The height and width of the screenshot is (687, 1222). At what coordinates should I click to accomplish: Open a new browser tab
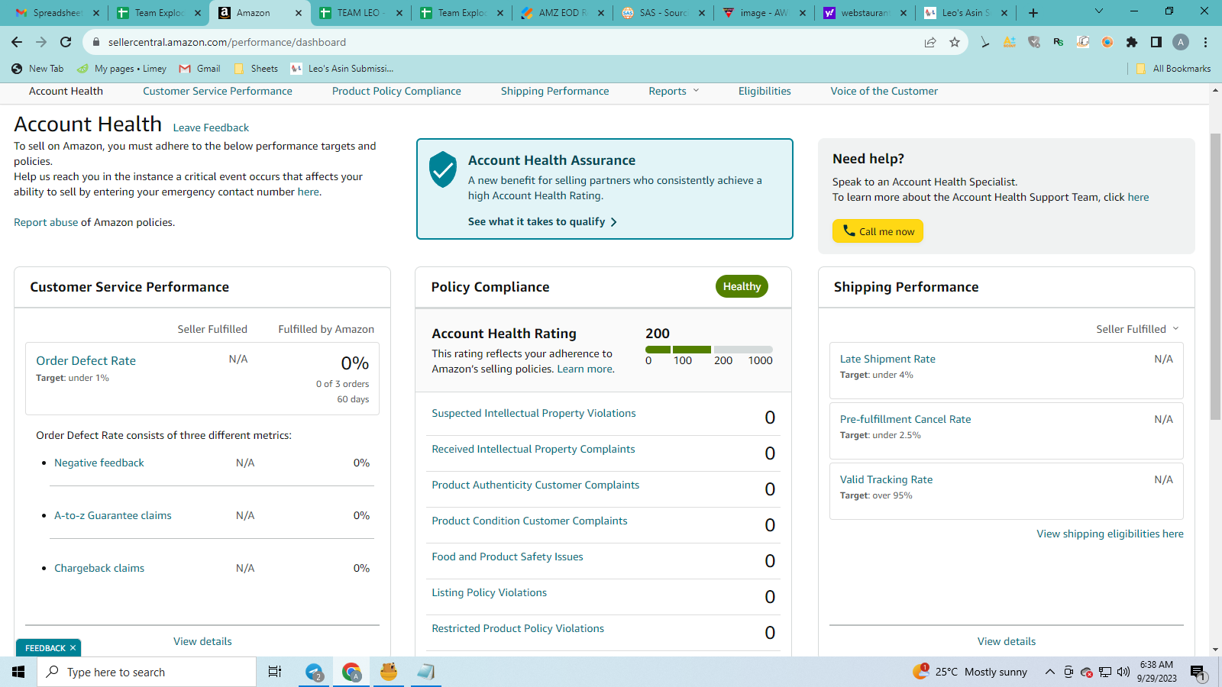coord(1033,13)
